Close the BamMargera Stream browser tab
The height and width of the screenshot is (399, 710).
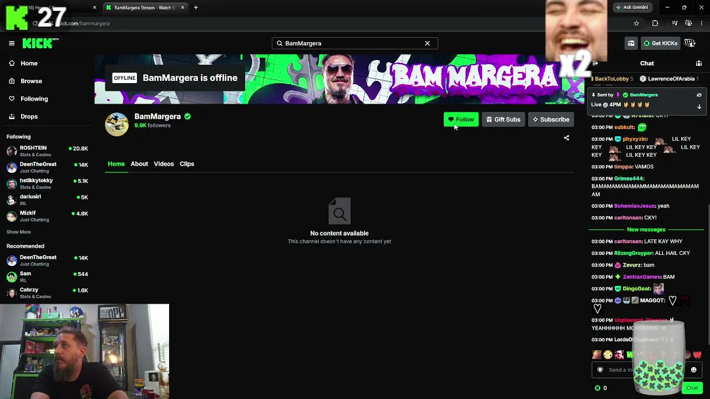coord(182,8)
